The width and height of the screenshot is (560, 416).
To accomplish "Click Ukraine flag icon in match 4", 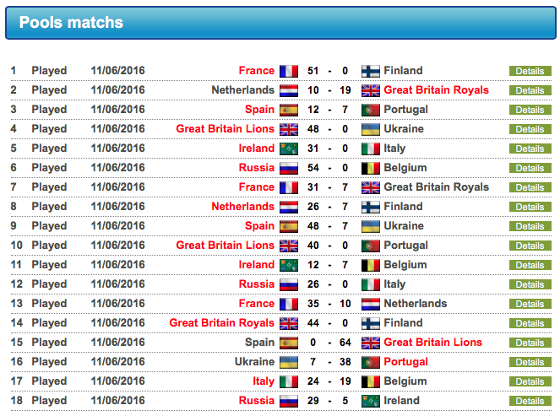I will (x=370, y=129).
